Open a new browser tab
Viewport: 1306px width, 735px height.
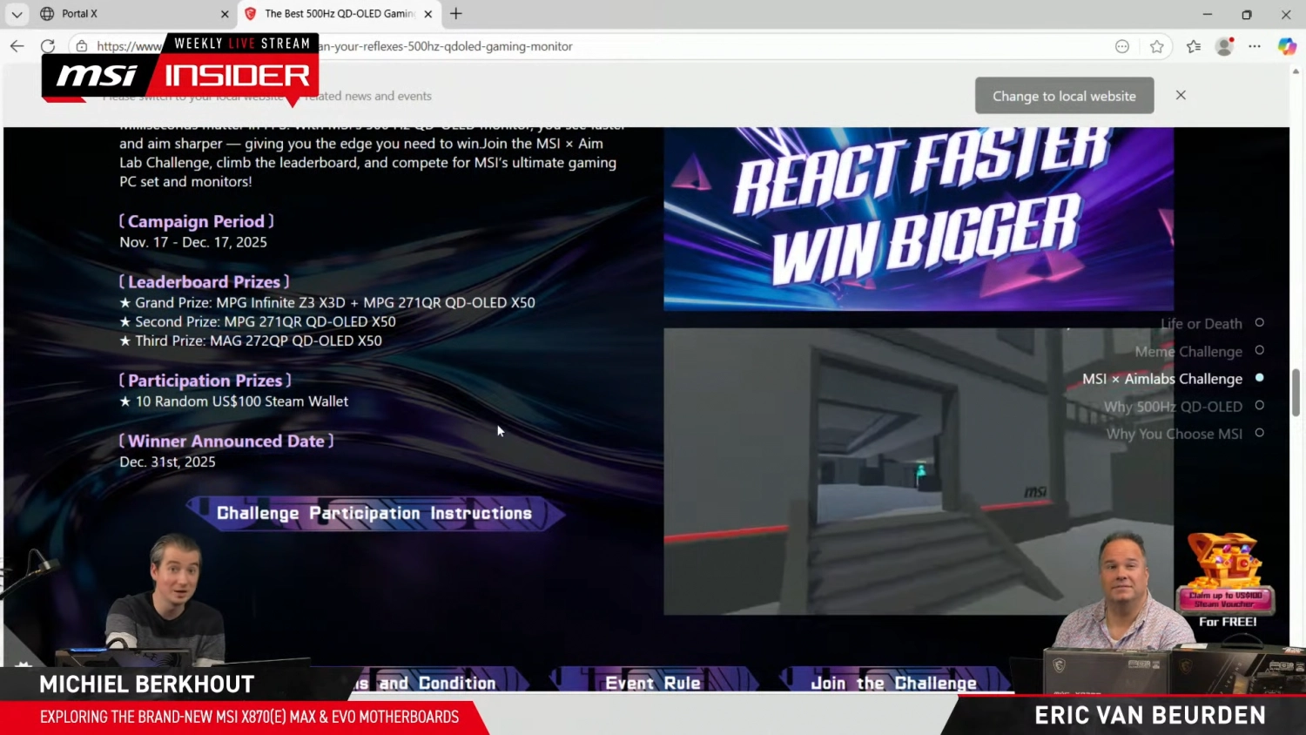click(456, 14)
